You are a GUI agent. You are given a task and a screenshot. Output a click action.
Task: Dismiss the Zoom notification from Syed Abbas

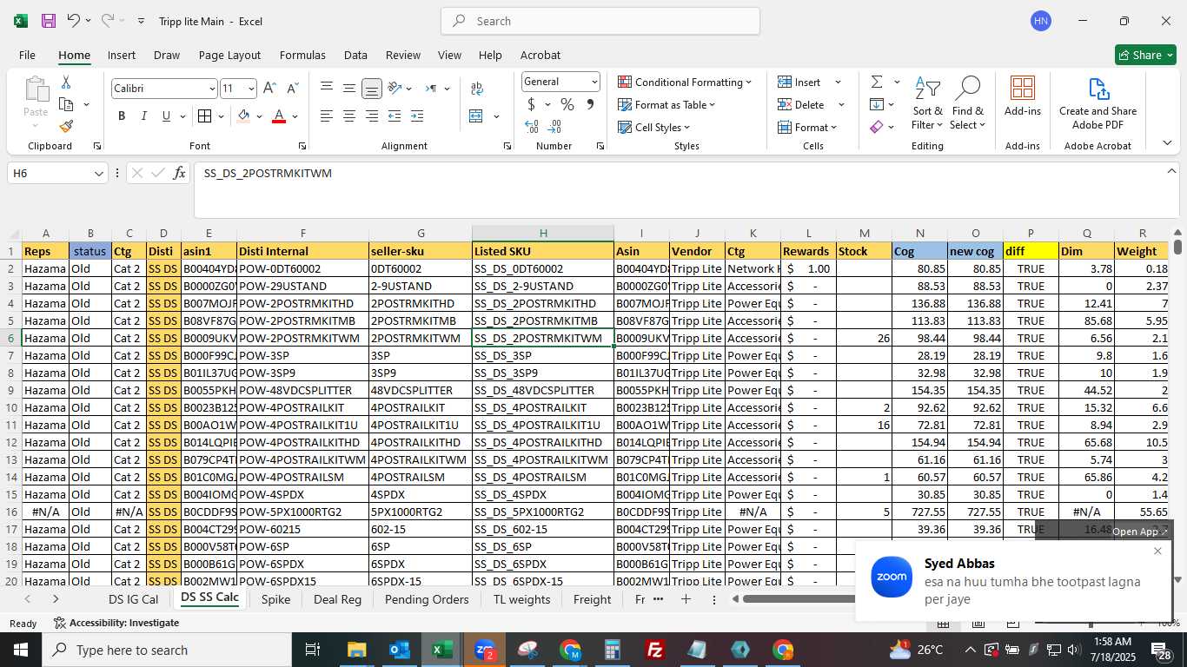coord(1157,551)
